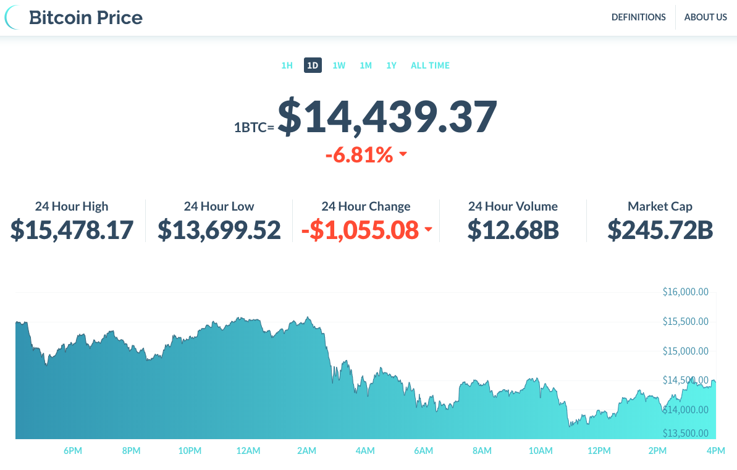Image resolution: width=737 pixels, height=470 pixels.
Task: Click the 4PM timeline label
Action: (715, 451)
